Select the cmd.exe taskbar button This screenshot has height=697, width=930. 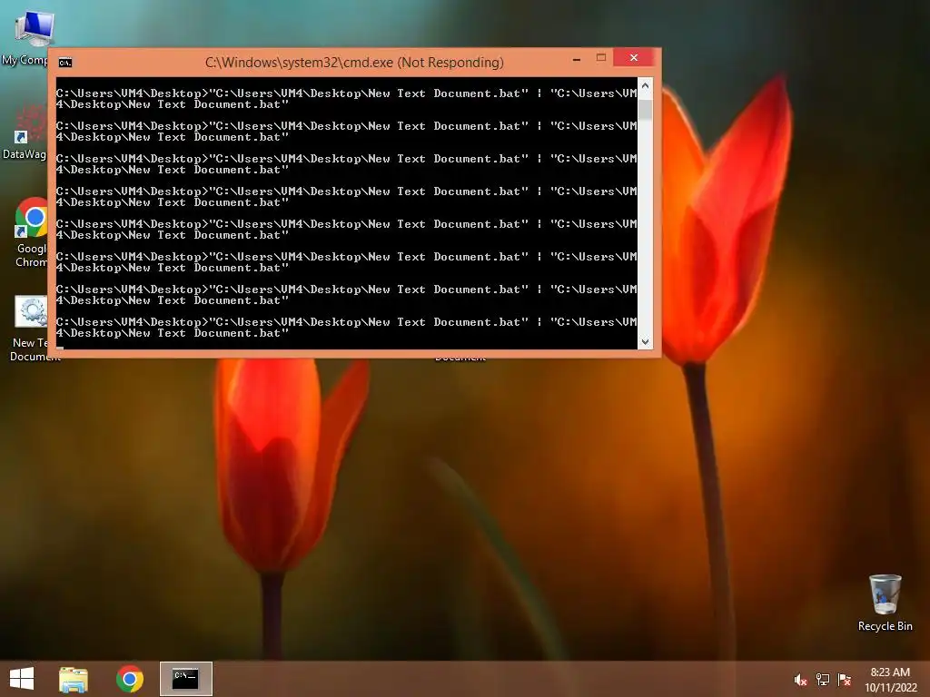[x=185, y=679]
